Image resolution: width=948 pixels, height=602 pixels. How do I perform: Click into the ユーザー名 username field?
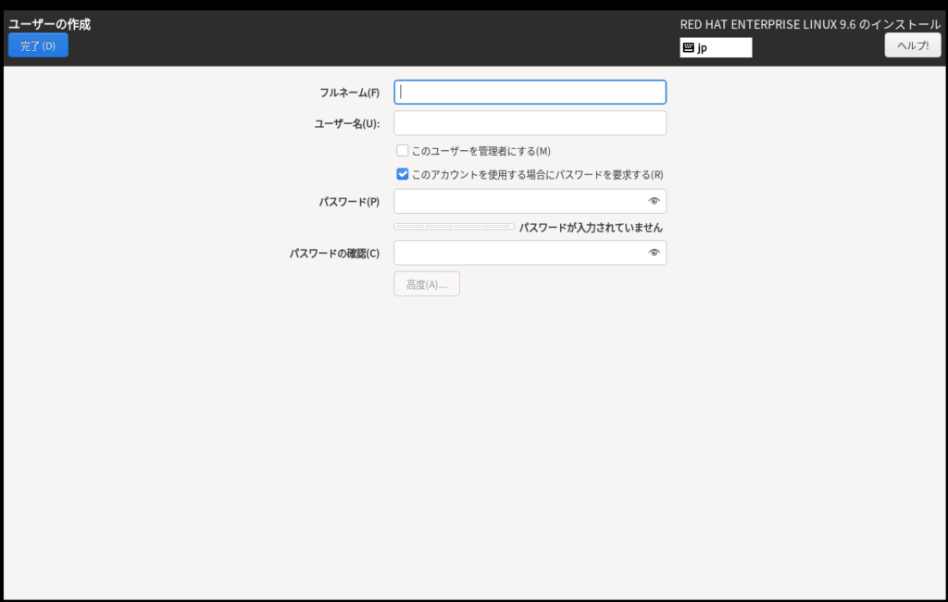point(530,123)
